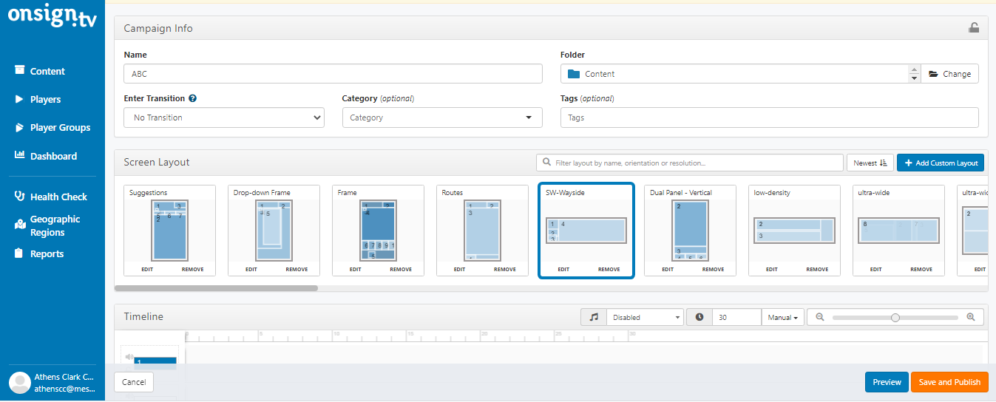Image resolution: width=996 pixels, height=402 pixels.
Task: Click the Change folder button
Action: pos(949,74)
